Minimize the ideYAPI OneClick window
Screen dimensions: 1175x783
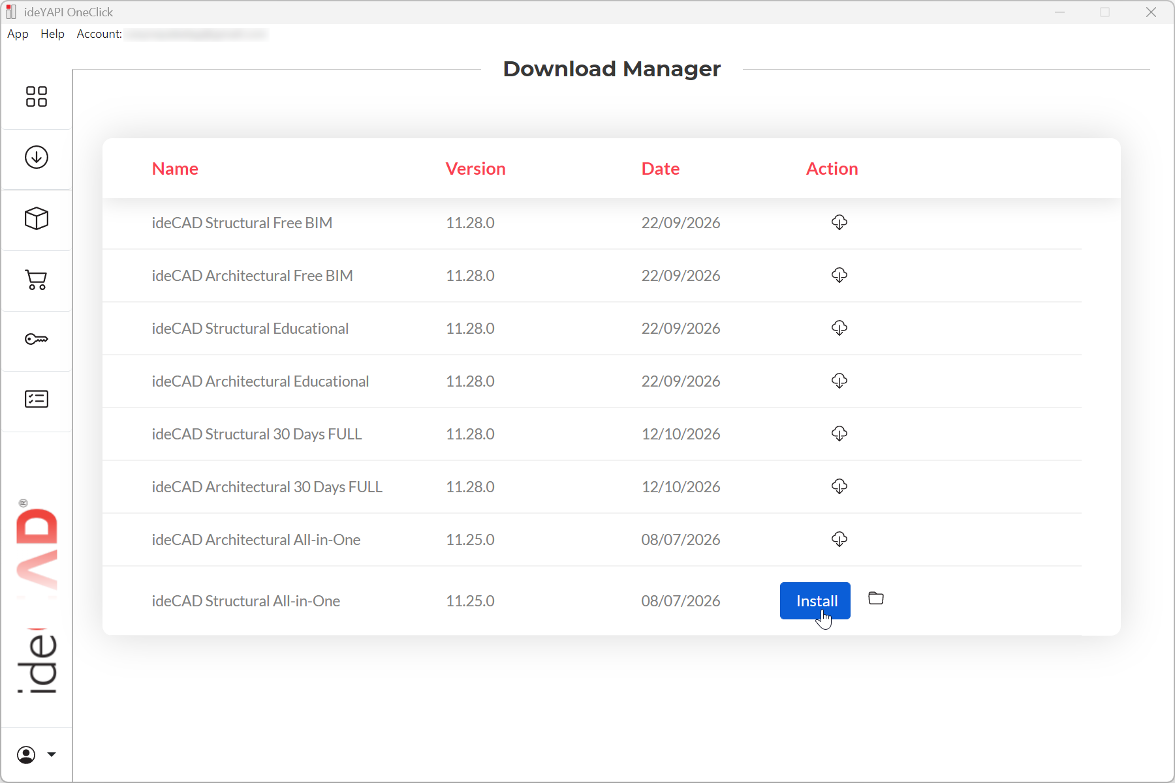coord(1059,12)
